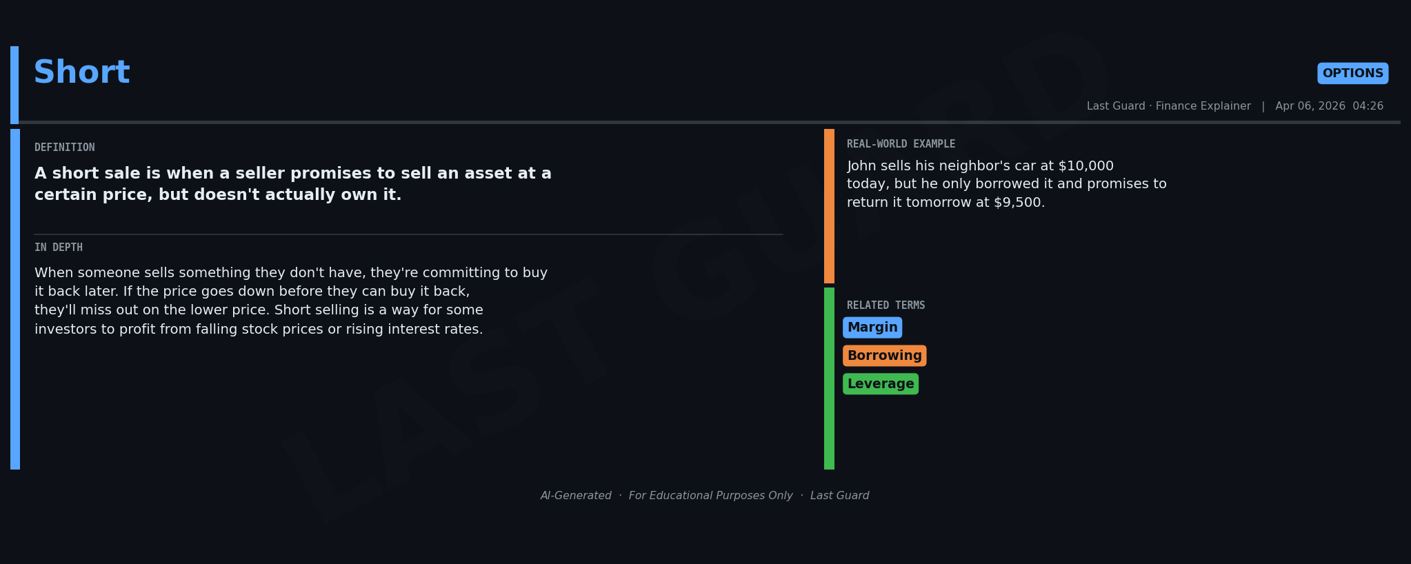Image resolution: width=1411 pixels, height=564 pixels.
Task: Click the REAL-WORLD EXAMPLE heading
Action: (901, 144)
